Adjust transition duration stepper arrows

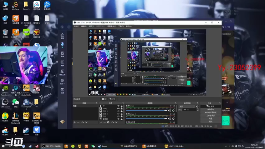[x=197, y=110]
